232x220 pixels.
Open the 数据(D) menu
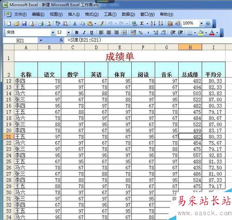pyautogui.click(x=129, y=14)
